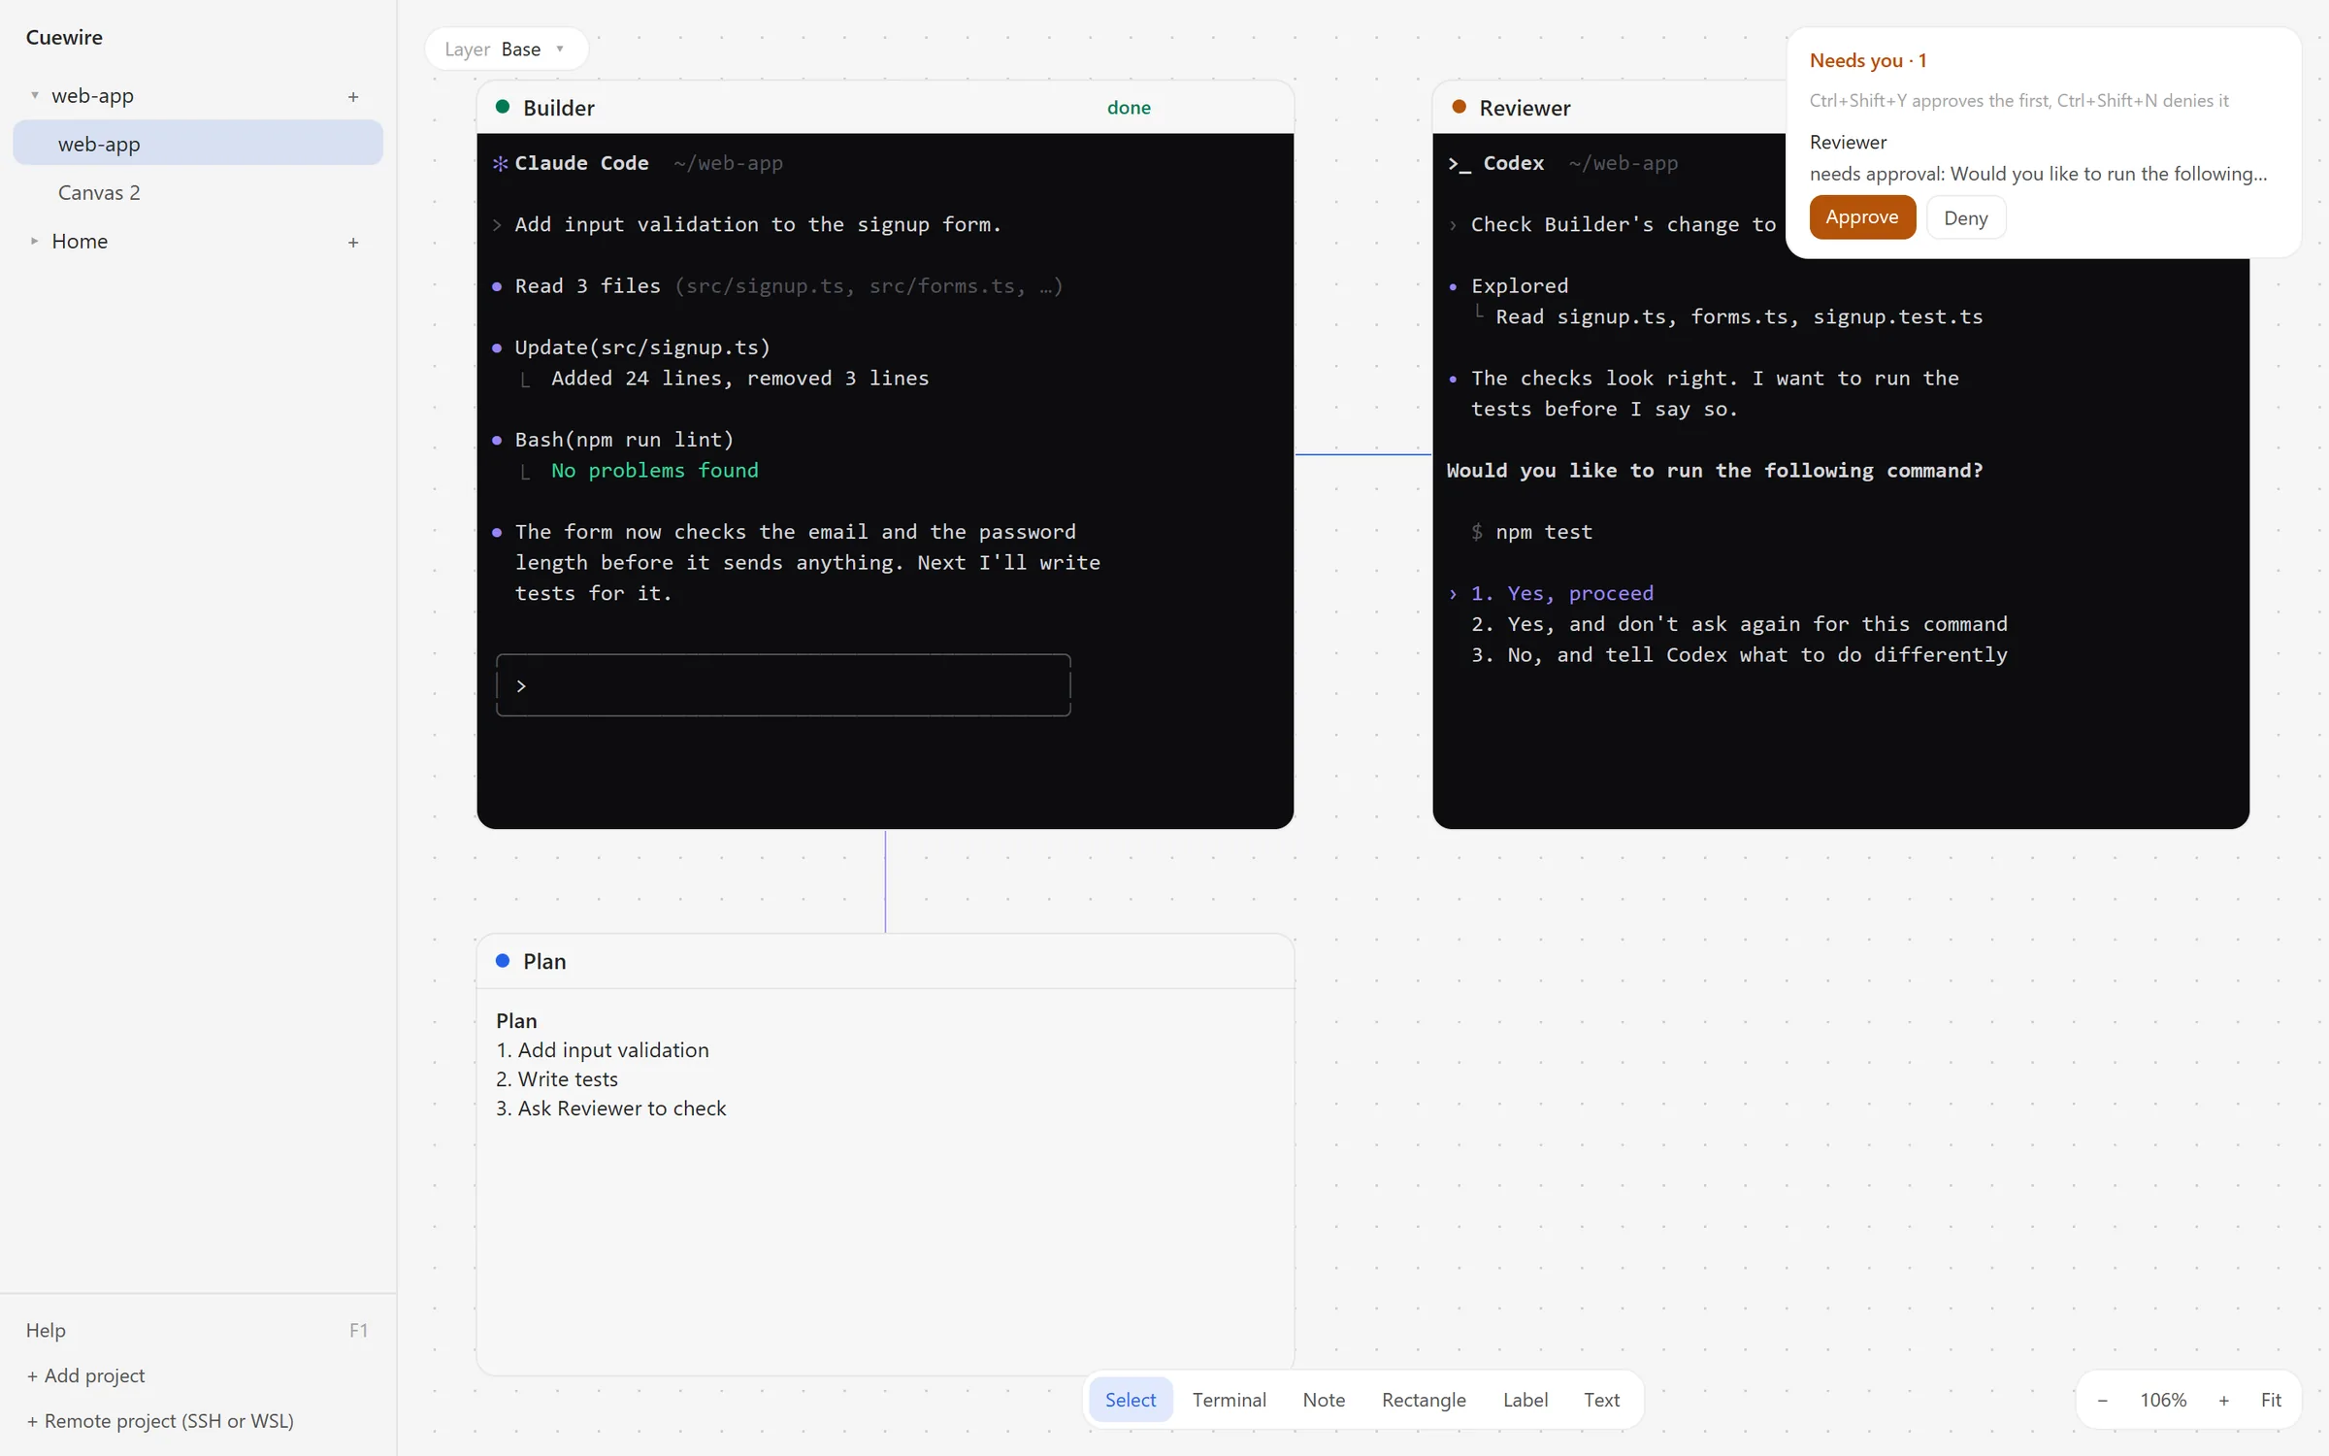Viewport: 2329px width, 1456px height.
Task: Choose the Select tool
Action: pos(1130,1399)
